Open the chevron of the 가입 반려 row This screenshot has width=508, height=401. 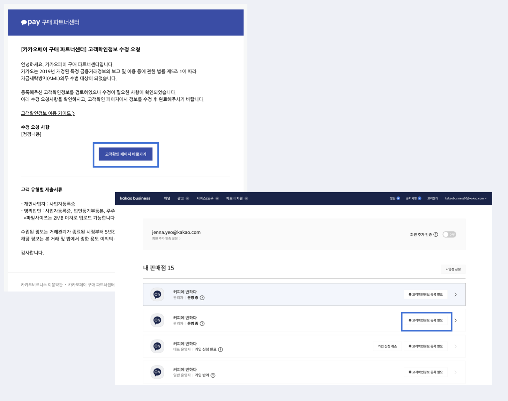[456, 372]
